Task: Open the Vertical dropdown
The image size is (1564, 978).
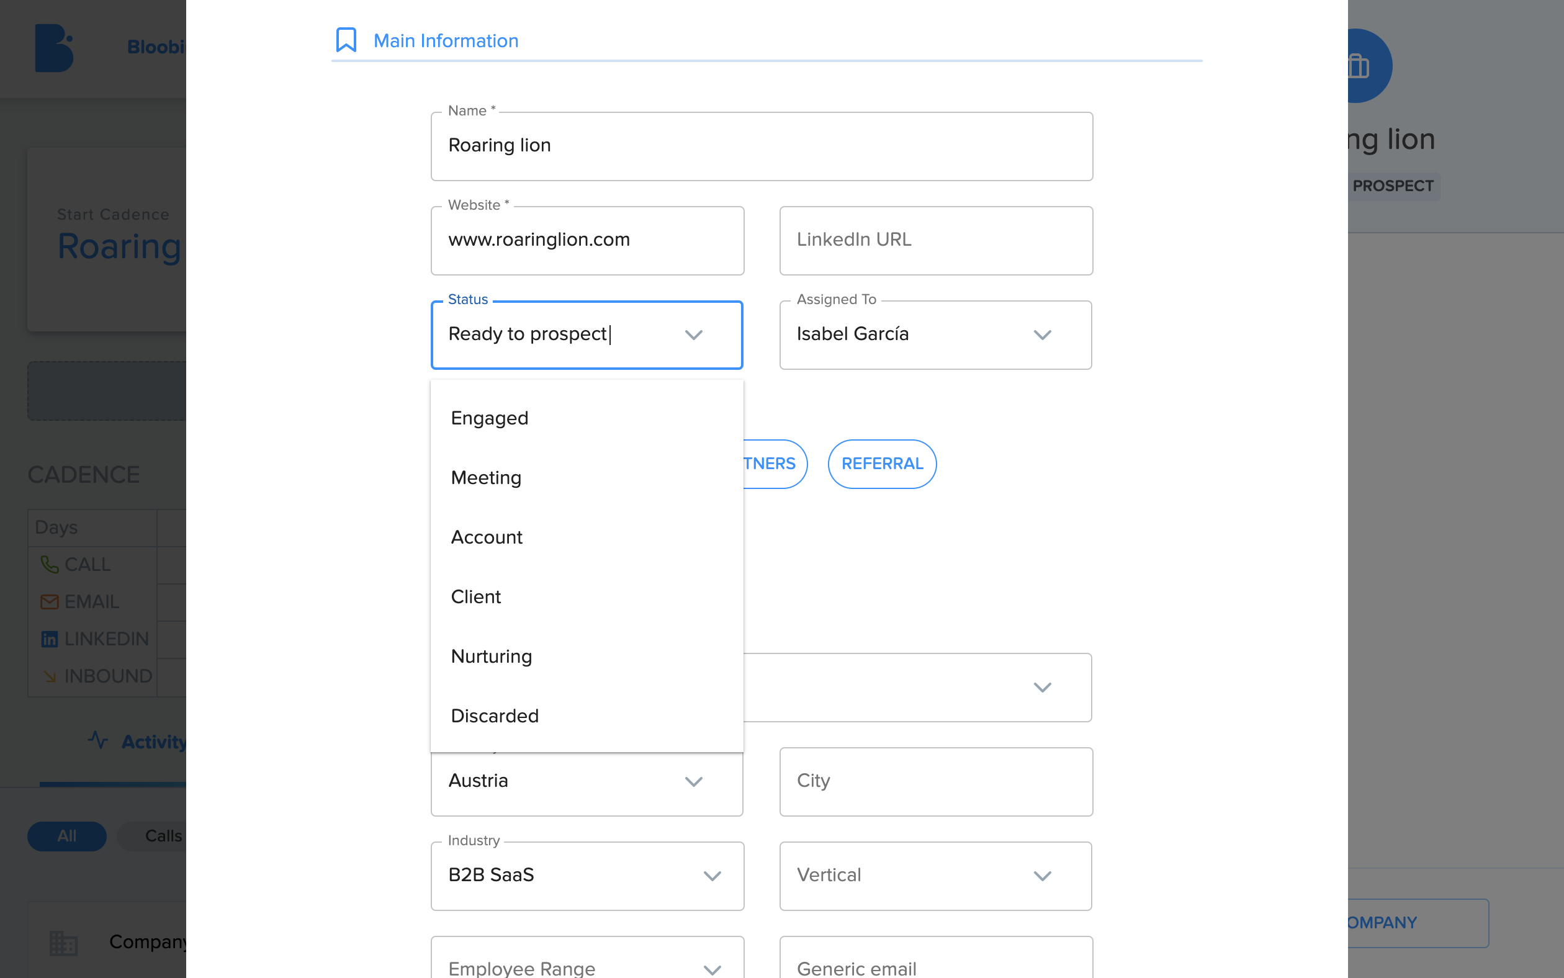Action: coord(935,876)
